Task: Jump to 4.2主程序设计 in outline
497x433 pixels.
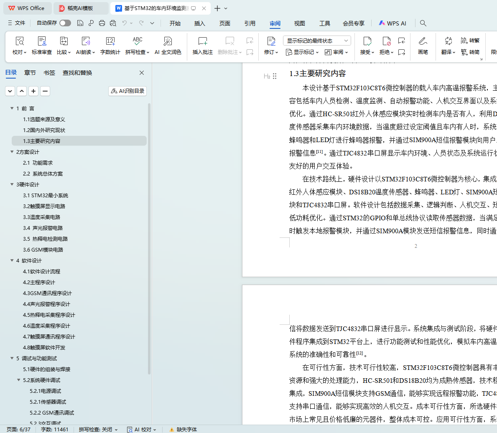Action: coord(39,283)
